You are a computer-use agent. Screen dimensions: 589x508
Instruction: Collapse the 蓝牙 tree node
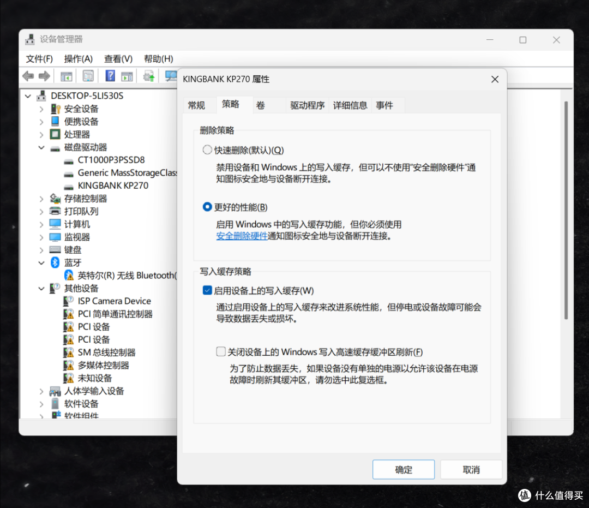coord(41,263)
